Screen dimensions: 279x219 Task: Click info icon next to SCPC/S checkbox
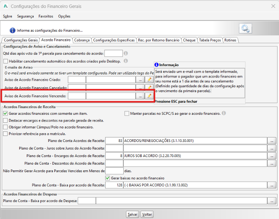[224, 113]
